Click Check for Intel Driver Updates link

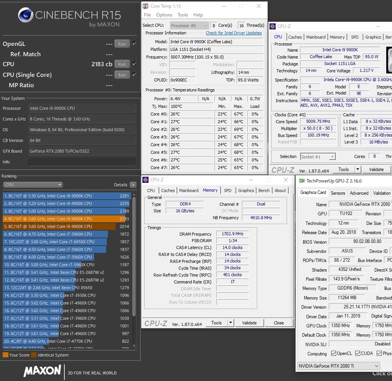pyautogui.click(x=234, y=33)
